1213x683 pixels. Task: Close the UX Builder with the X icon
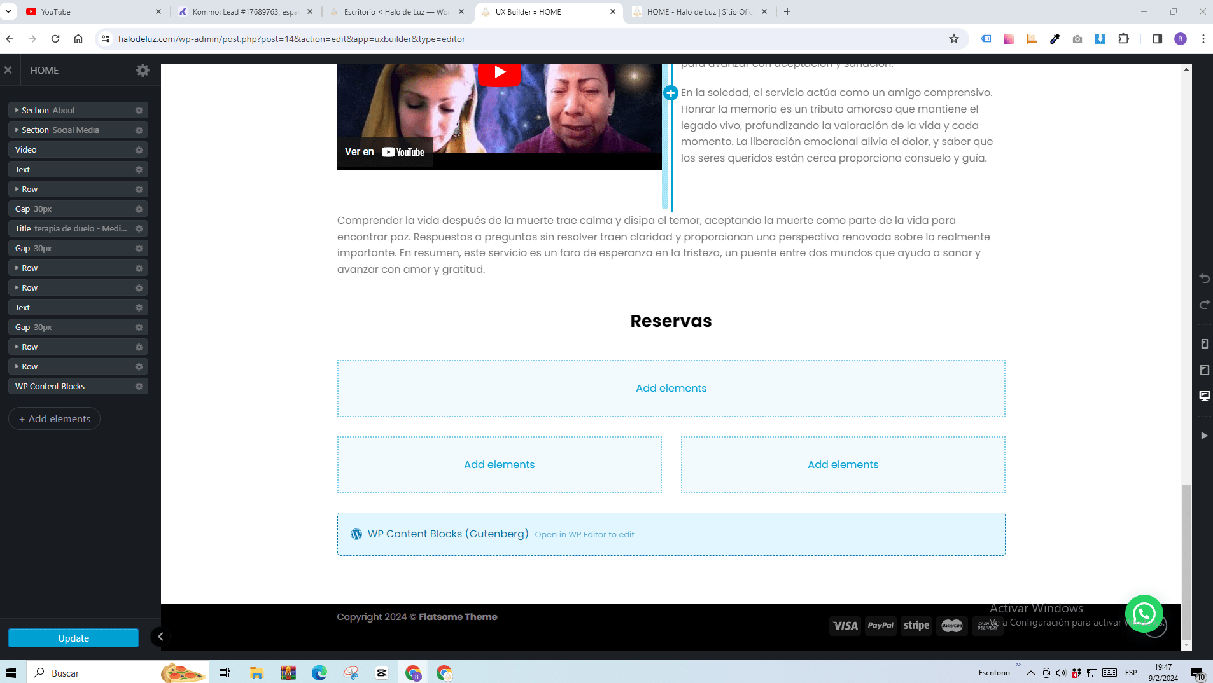[8, 70]
